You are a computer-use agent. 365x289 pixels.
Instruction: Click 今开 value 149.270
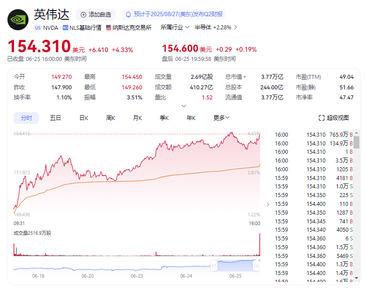61,77
